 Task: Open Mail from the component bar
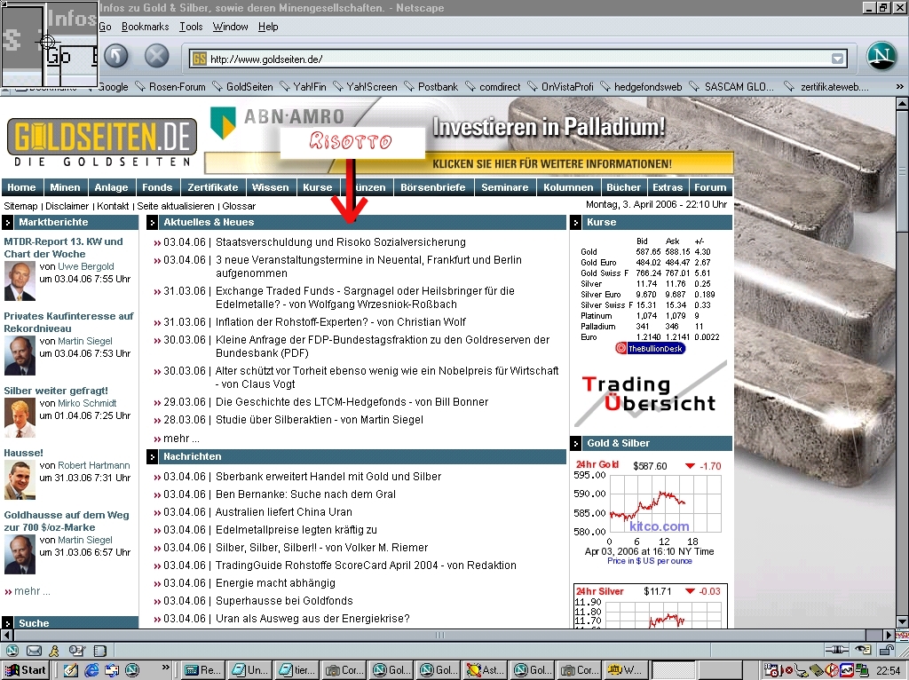point(34,651)
